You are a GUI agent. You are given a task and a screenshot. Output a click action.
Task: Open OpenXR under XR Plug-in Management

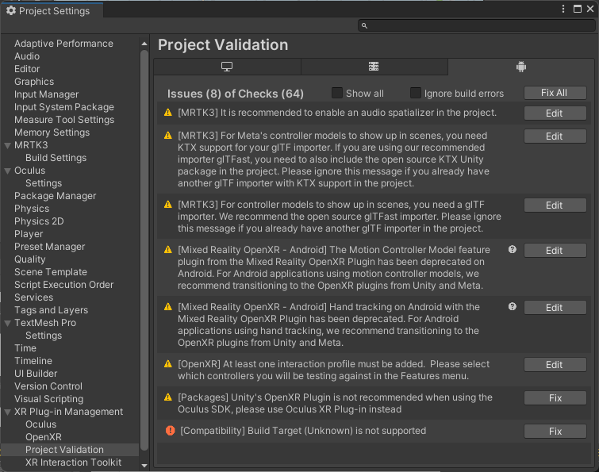44,437
